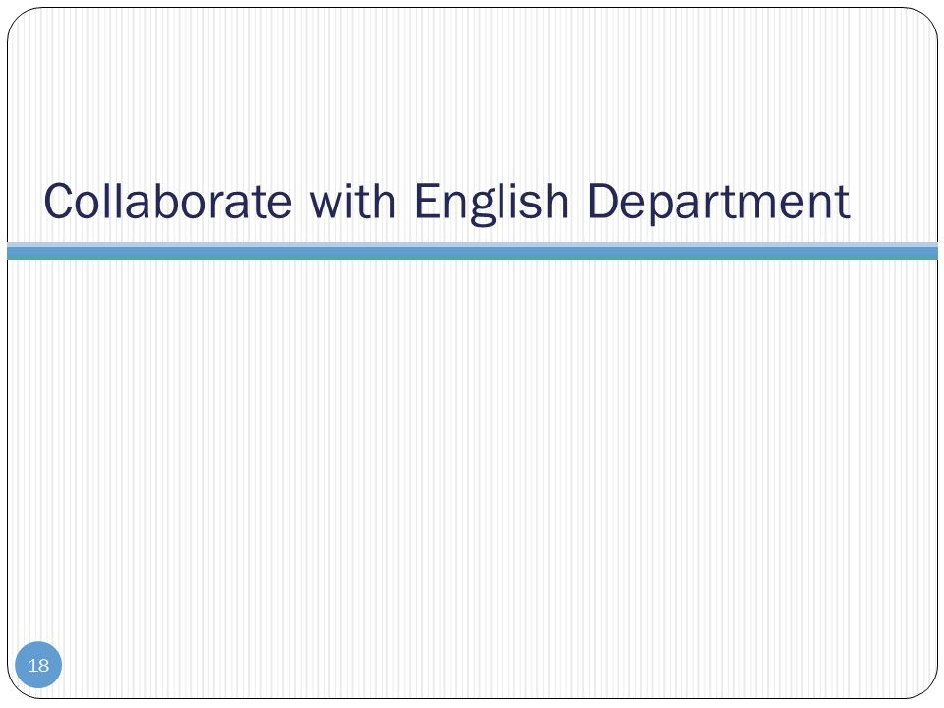Click the slide number 18 badge
Image resolution: width=944 pixels, height=708 pixels.
pos(38,665)
